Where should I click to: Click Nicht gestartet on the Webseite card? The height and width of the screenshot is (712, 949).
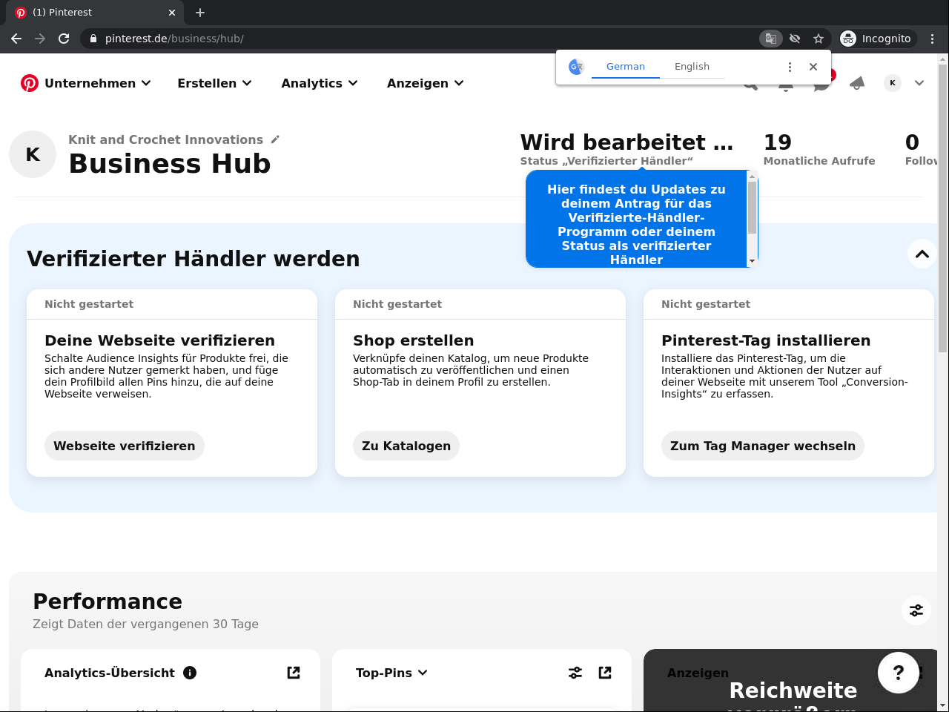(x=89, y=304)
